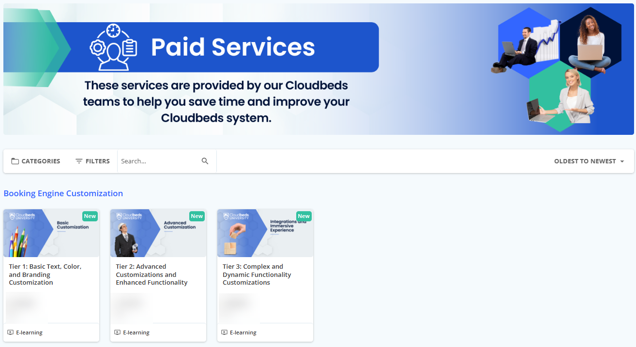This screenshot has height=347, width=636.
Task: Open the Oldest to Newest sort dropdown
Action: (x=585, y=161)
